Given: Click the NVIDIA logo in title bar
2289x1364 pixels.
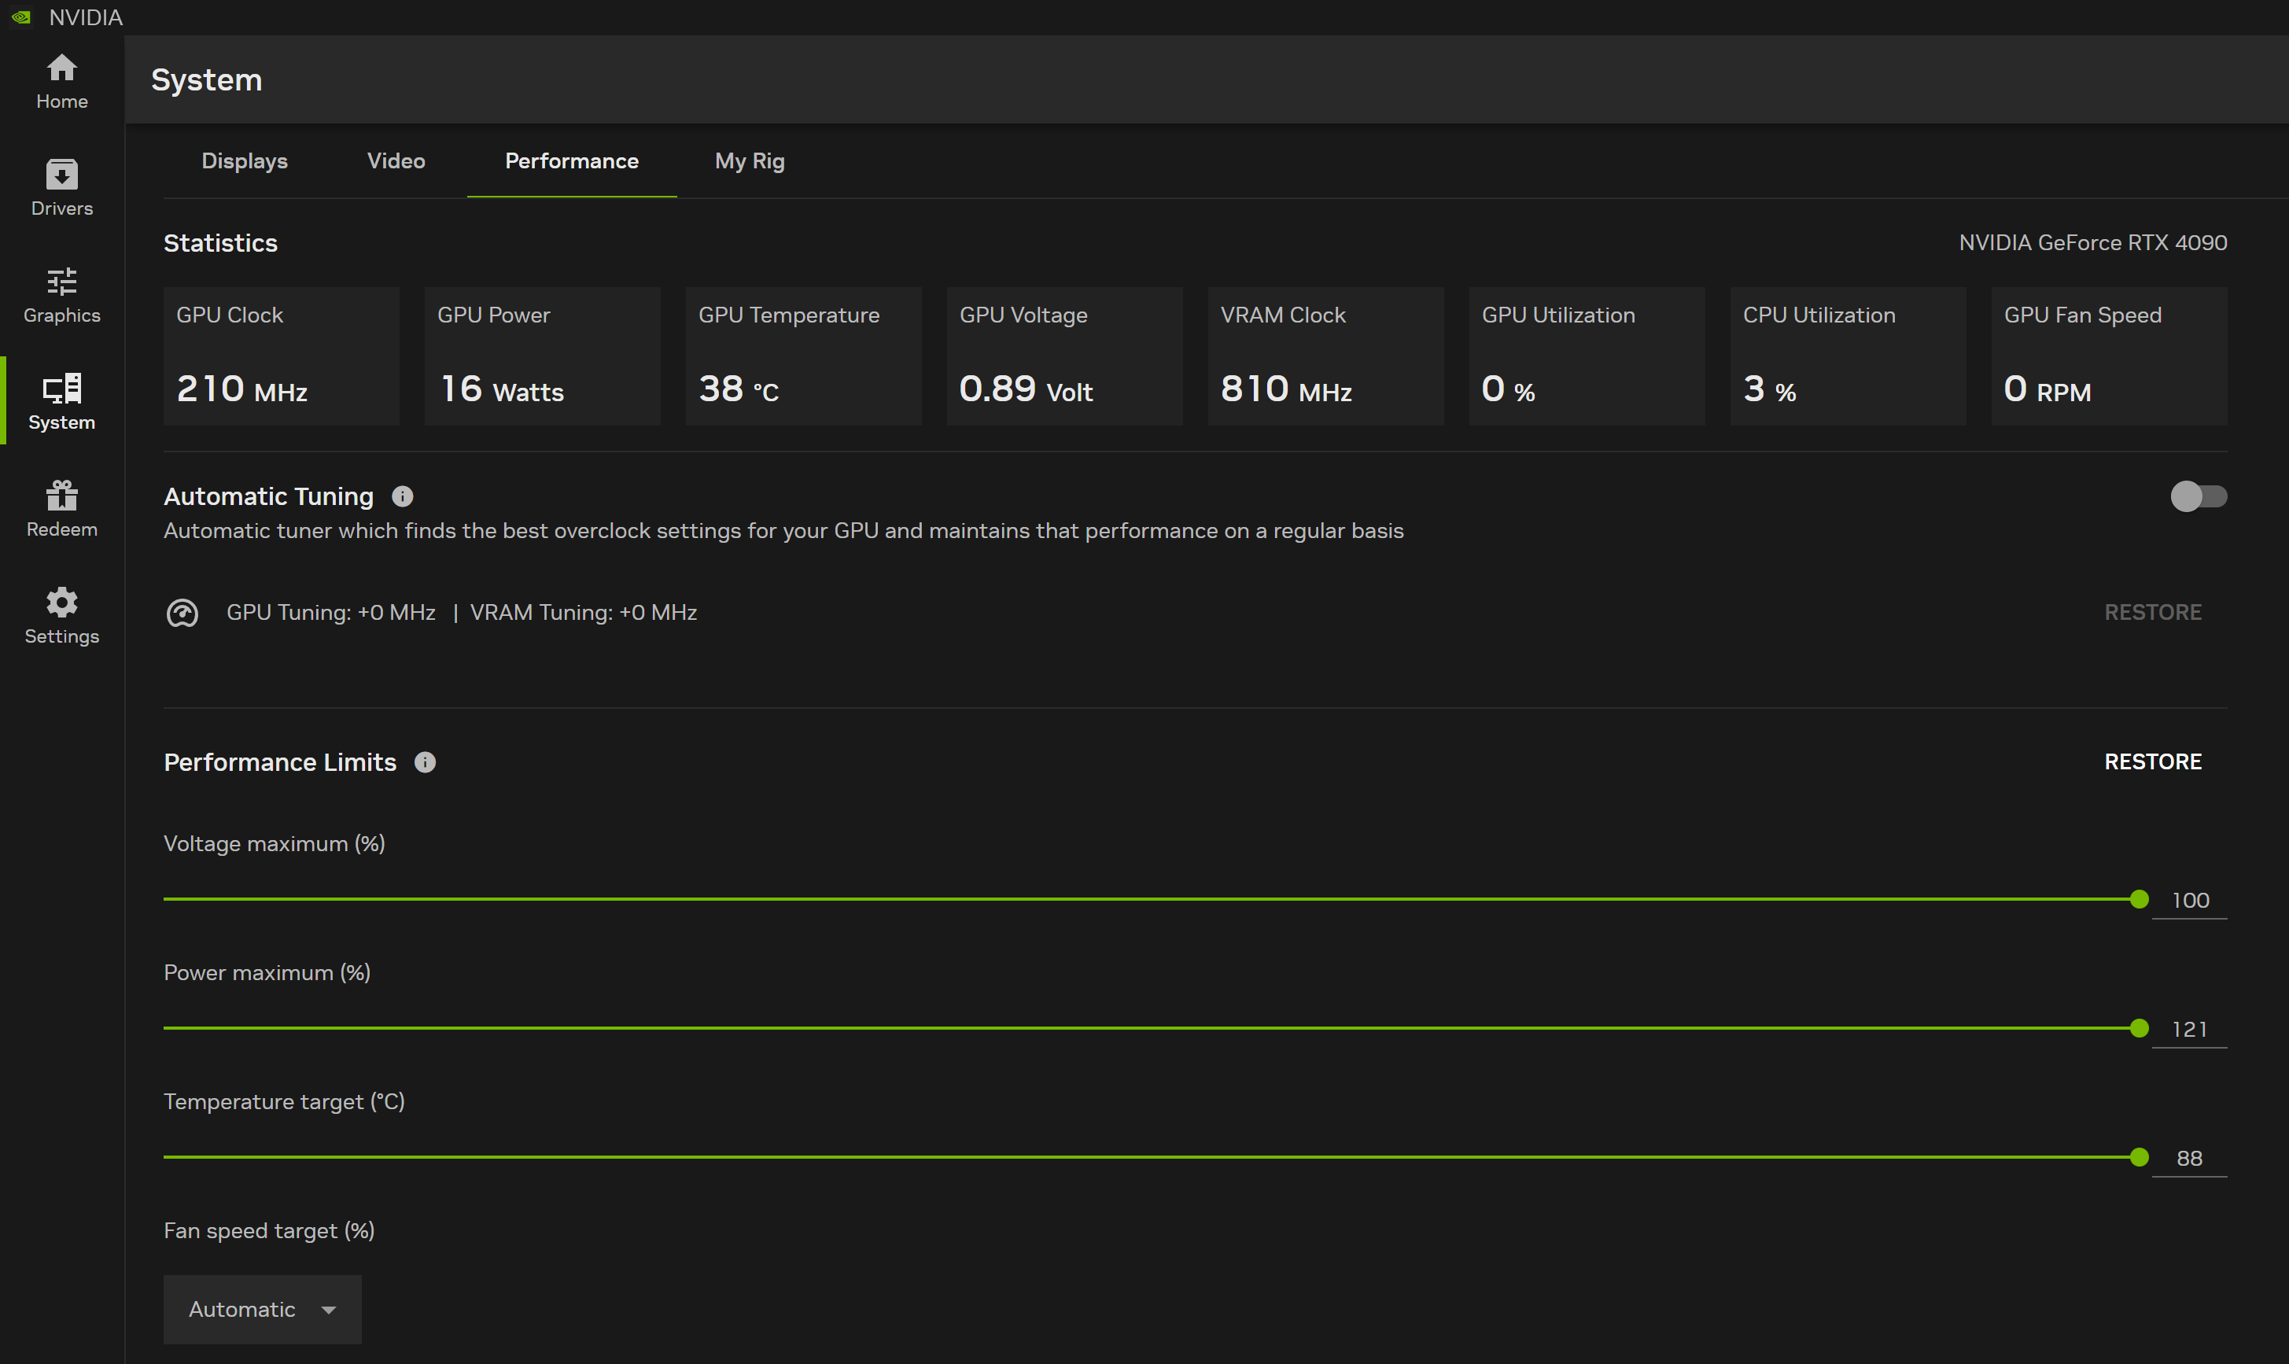Looking at the screenshot, I should point(21,17).
